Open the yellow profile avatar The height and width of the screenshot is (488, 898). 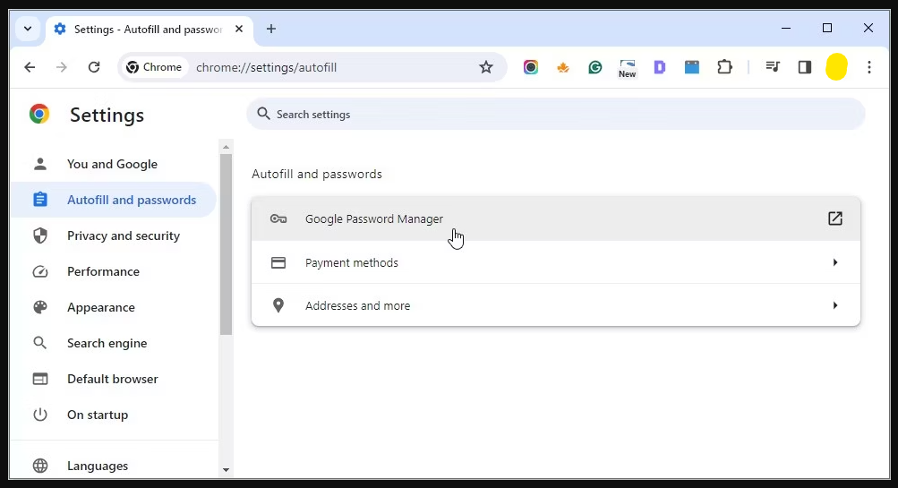836,67
